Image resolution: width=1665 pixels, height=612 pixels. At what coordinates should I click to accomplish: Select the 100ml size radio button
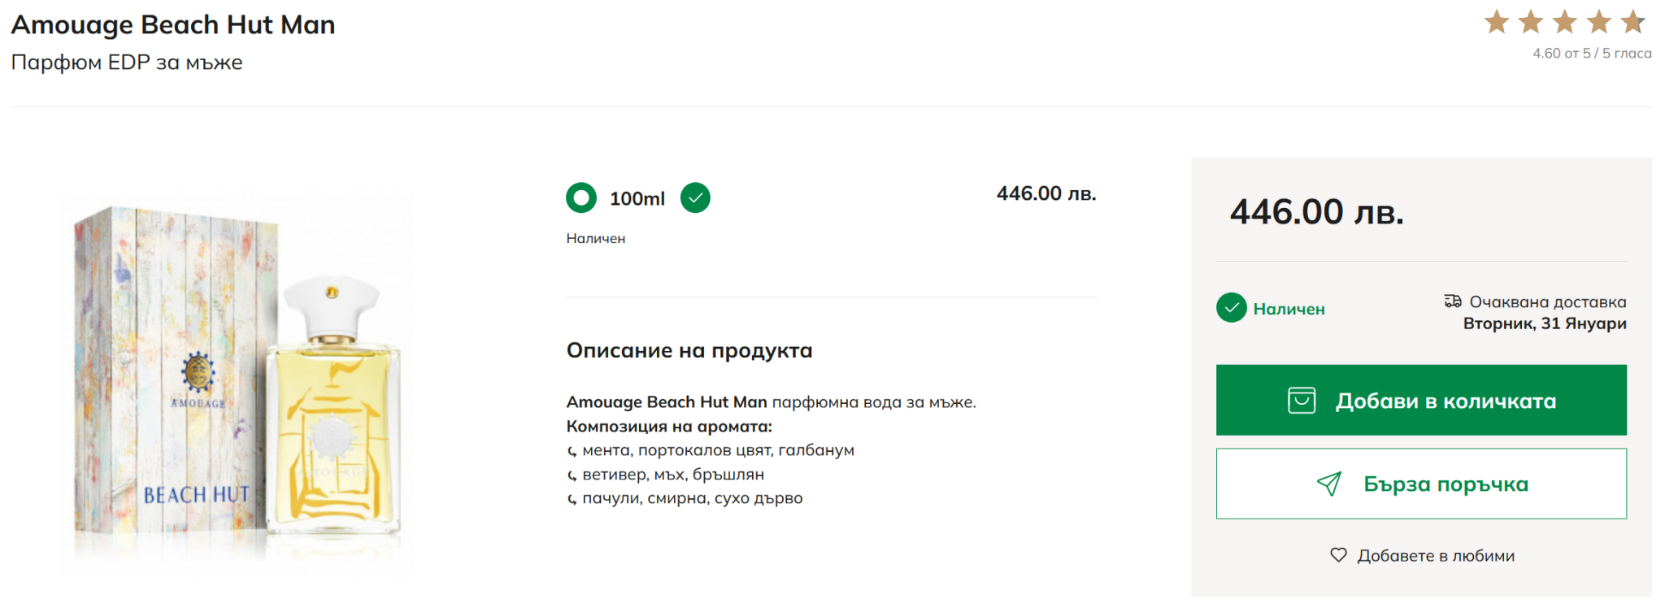[581, 197]
